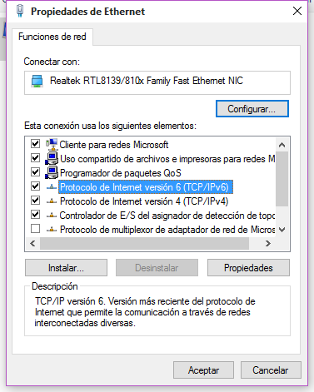Click the Realtek network adapter icon
314x392 pixels.
(x=37, y=82)
